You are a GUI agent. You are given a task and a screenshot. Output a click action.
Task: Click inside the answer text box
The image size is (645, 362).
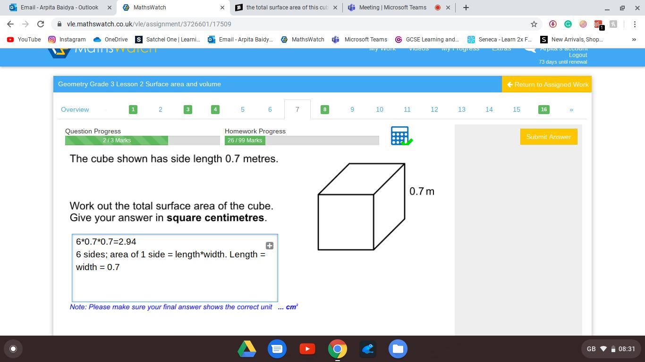(174, 283)
